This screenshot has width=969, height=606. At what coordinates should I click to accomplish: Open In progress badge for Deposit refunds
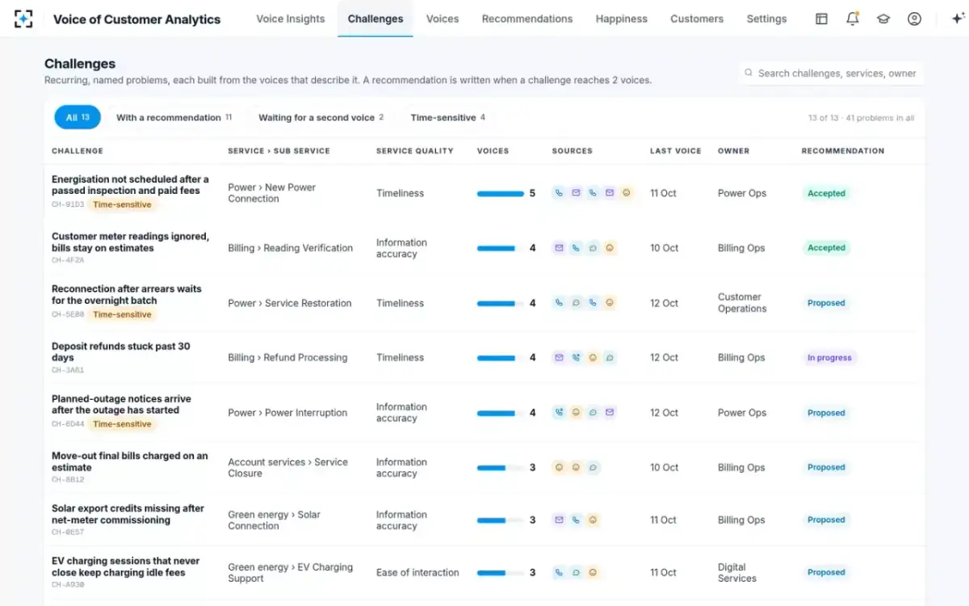coord(829,357)
